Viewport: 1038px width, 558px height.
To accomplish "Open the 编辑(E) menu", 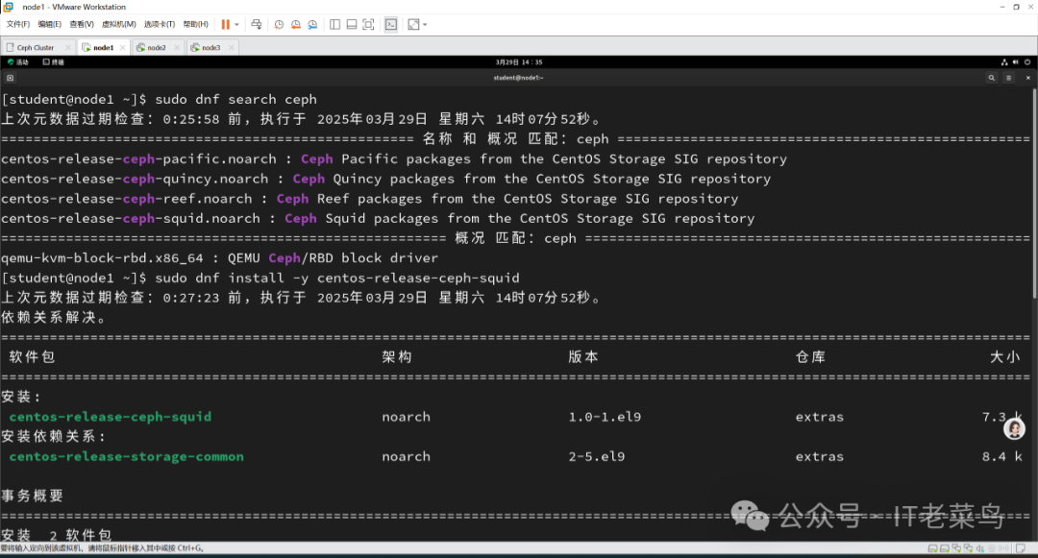I will [x=50, y=24].
